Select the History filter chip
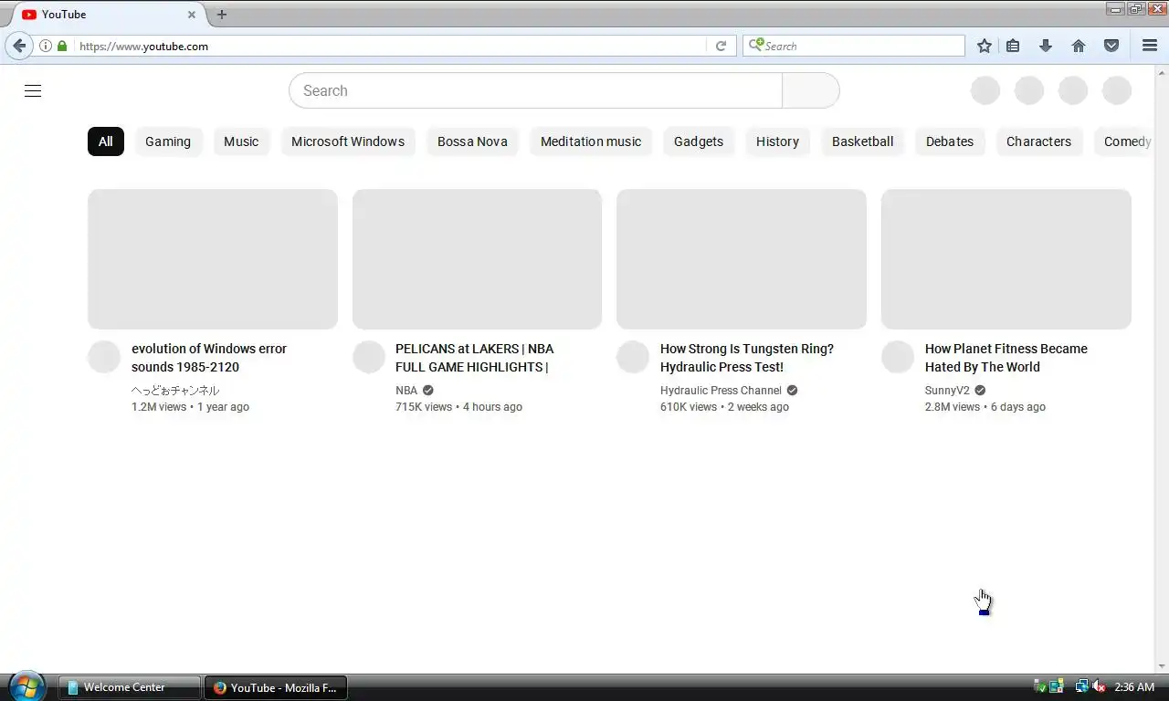The image size is (1169, 701). point(777,141)
